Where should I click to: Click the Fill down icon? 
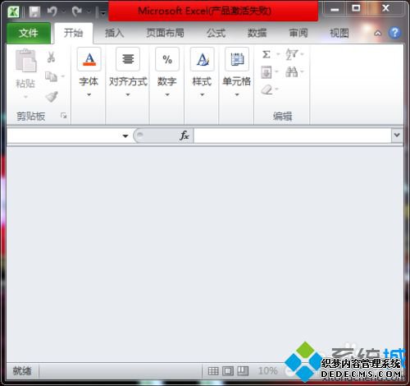pos(266,72)
